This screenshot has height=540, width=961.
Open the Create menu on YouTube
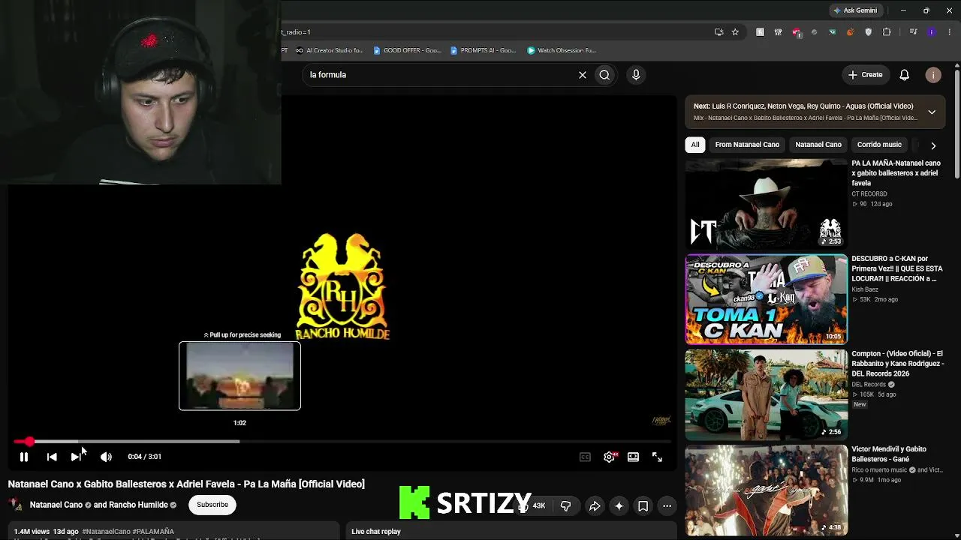coord(866,75)
